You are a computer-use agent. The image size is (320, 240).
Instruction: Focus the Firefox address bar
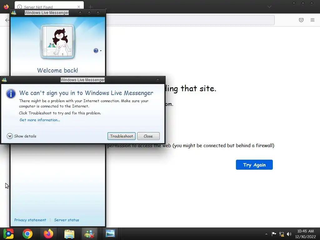click(x=190, y=20)
